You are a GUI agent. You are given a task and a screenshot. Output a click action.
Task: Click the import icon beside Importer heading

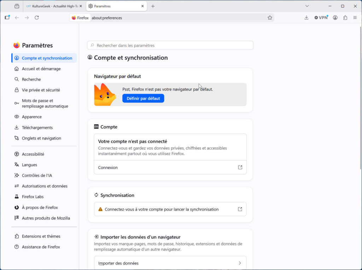click(x=96, y=237)
